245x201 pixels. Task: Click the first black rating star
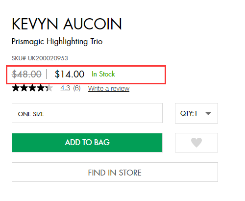click(x=16, y=88)
